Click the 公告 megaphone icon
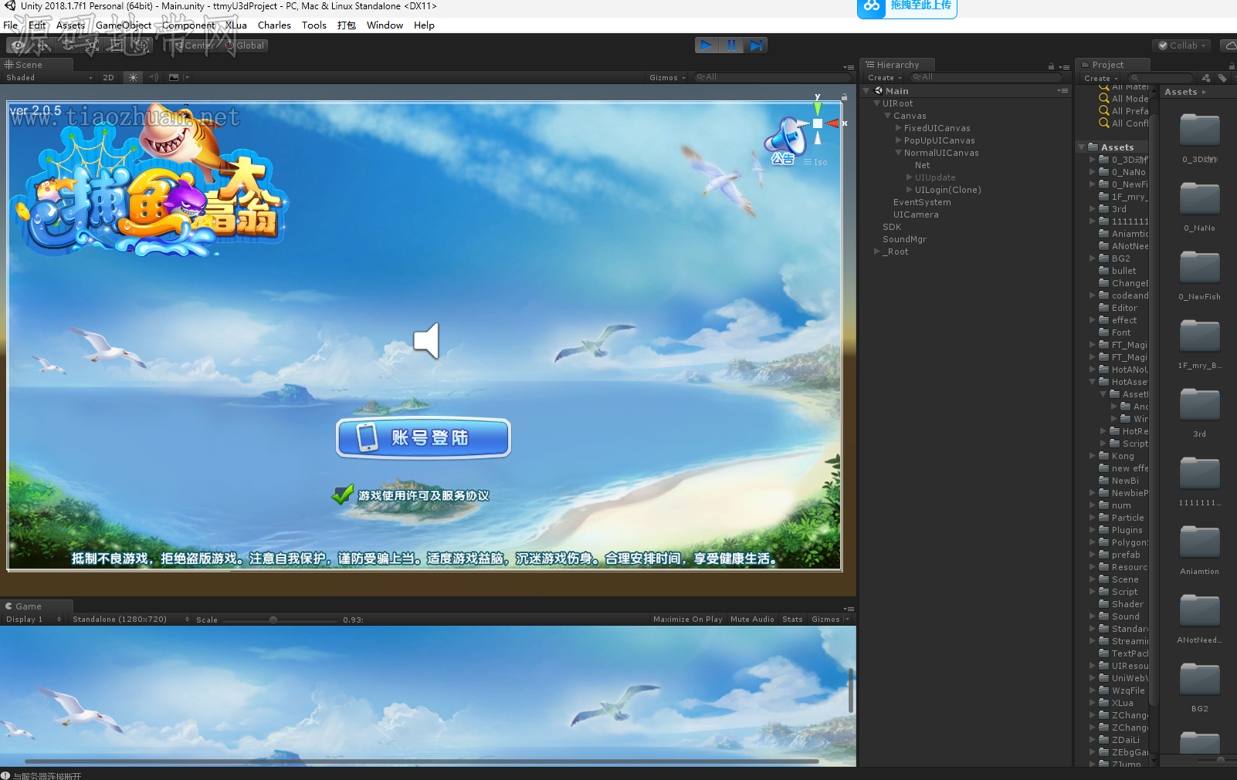 [x=785, y=141]
